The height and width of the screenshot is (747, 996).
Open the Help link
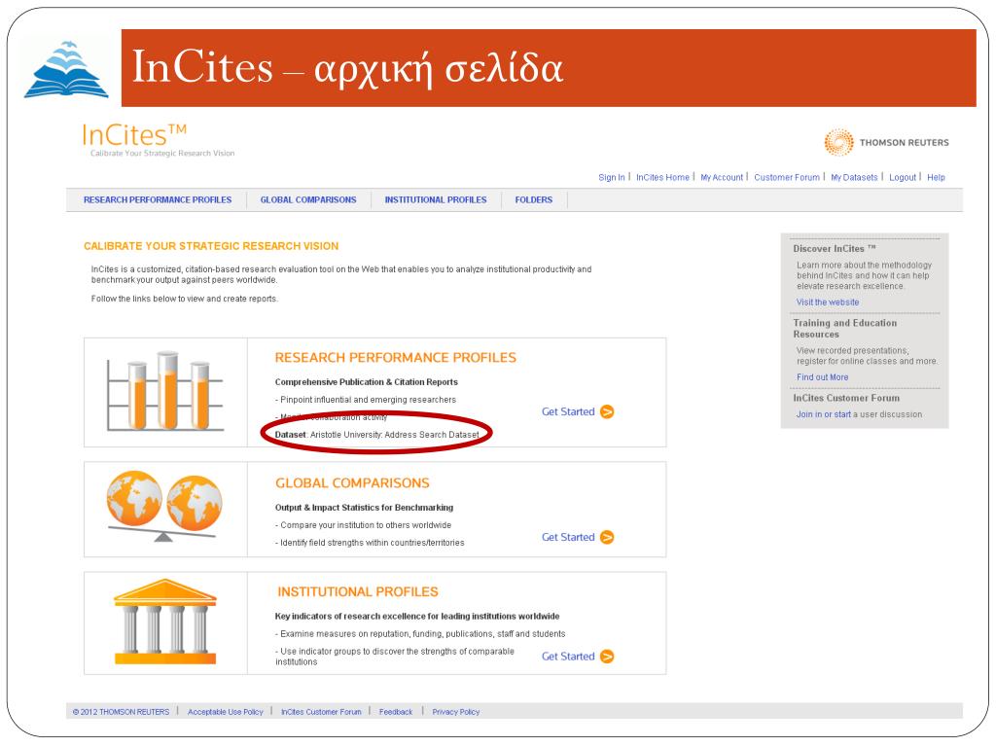coord(936,177)
